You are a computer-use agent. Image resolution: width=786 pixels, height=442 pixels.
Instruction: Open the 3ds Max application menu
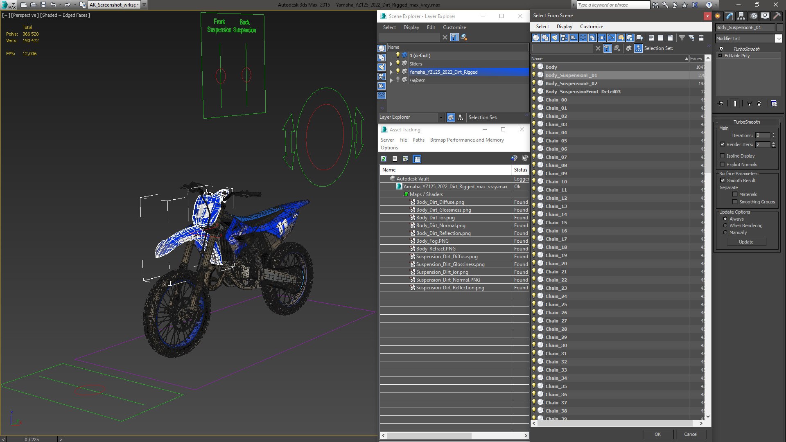pos(8,5)
